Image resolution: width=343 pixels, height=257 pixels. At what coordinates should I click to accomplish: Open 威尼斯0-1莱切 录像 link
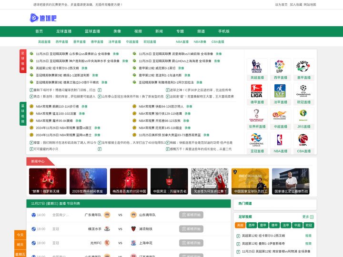181,68
